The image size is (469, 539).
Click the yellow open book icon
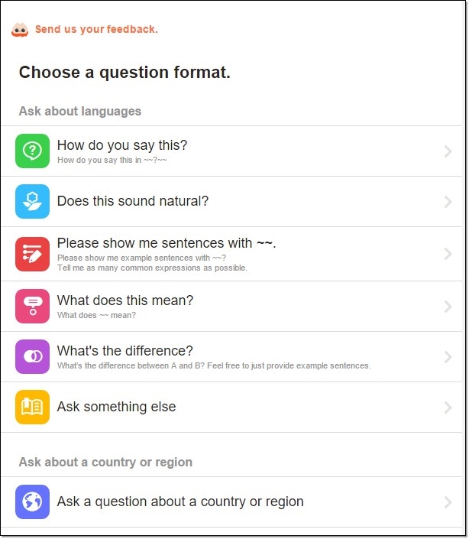pos(32,407)
